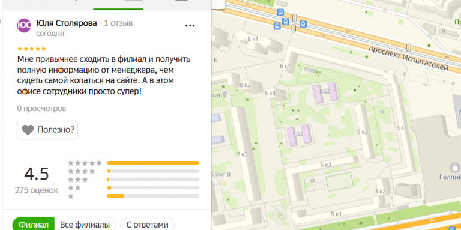Viewport: 461px width, 230px height.
Task: Click the five-star label in the rating breakdown
Action: [85, 163]
